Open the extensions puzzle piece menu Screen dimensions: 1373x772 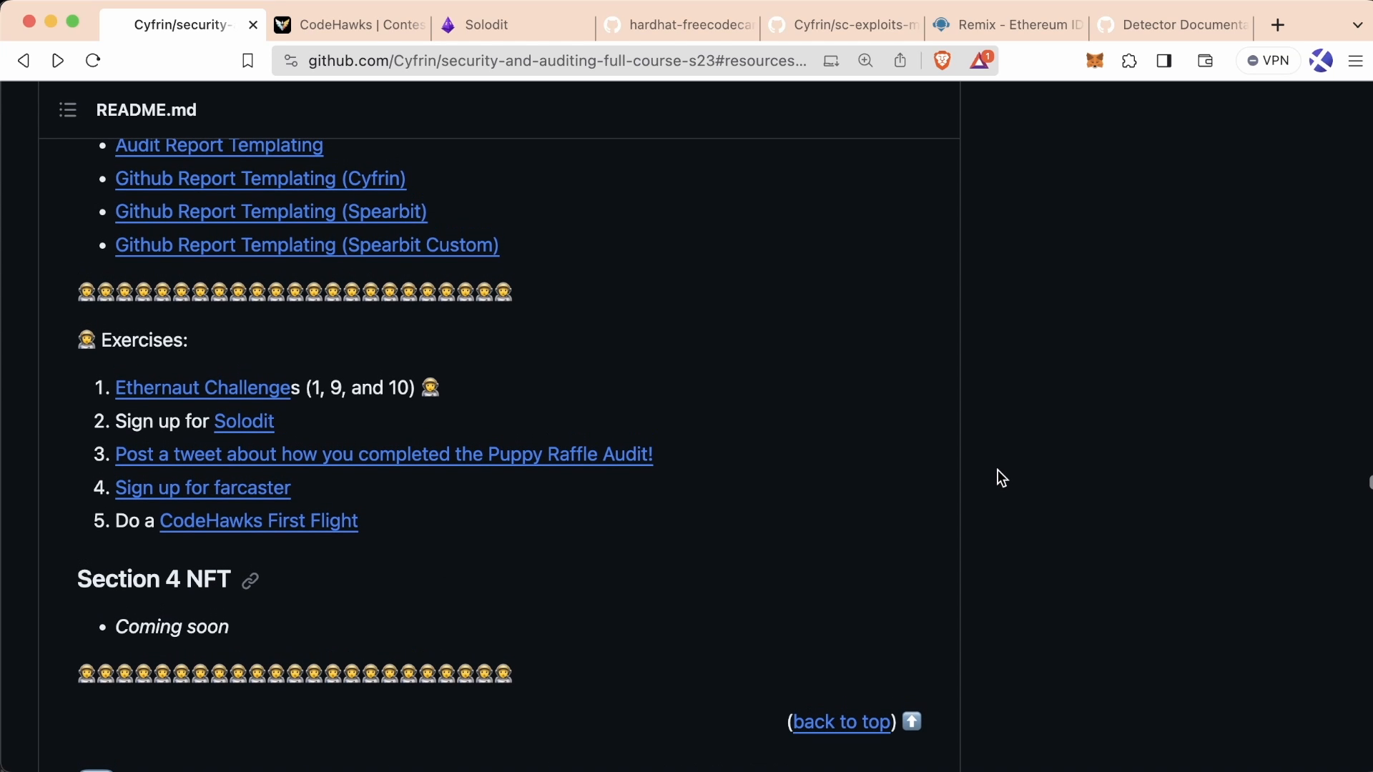1129,61
